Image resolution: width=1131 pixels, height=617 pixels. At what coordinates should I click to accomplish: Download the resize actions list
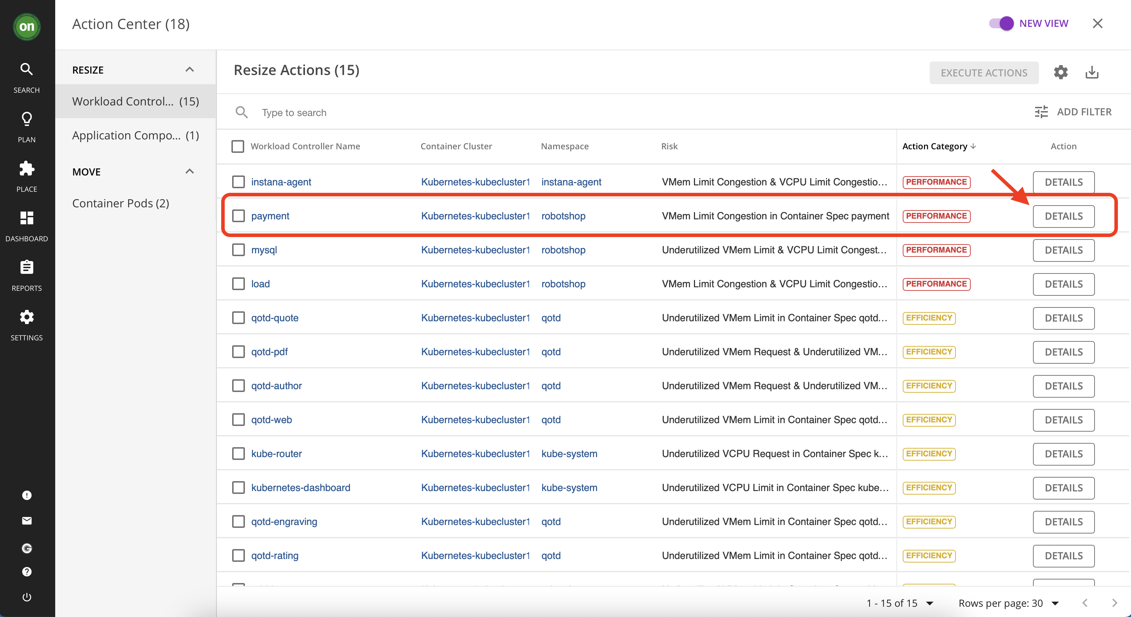click(1092, 73)
